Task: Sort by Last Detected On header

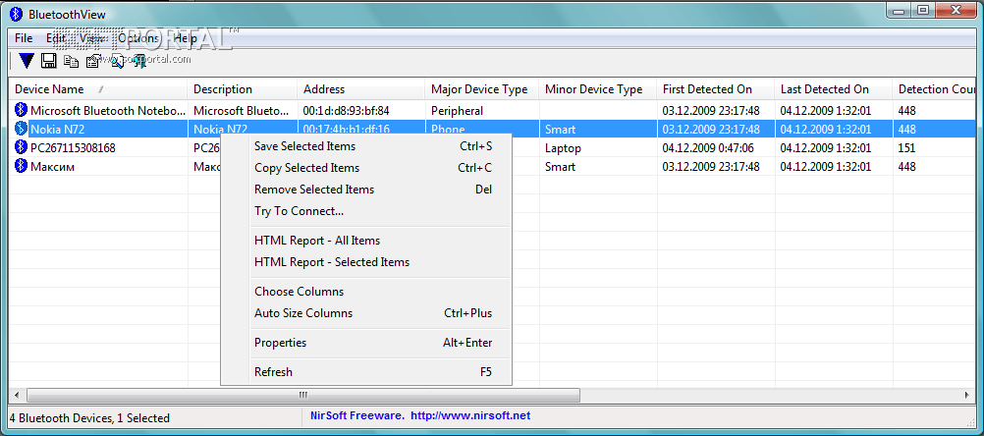Action: (x=834, y=89)
